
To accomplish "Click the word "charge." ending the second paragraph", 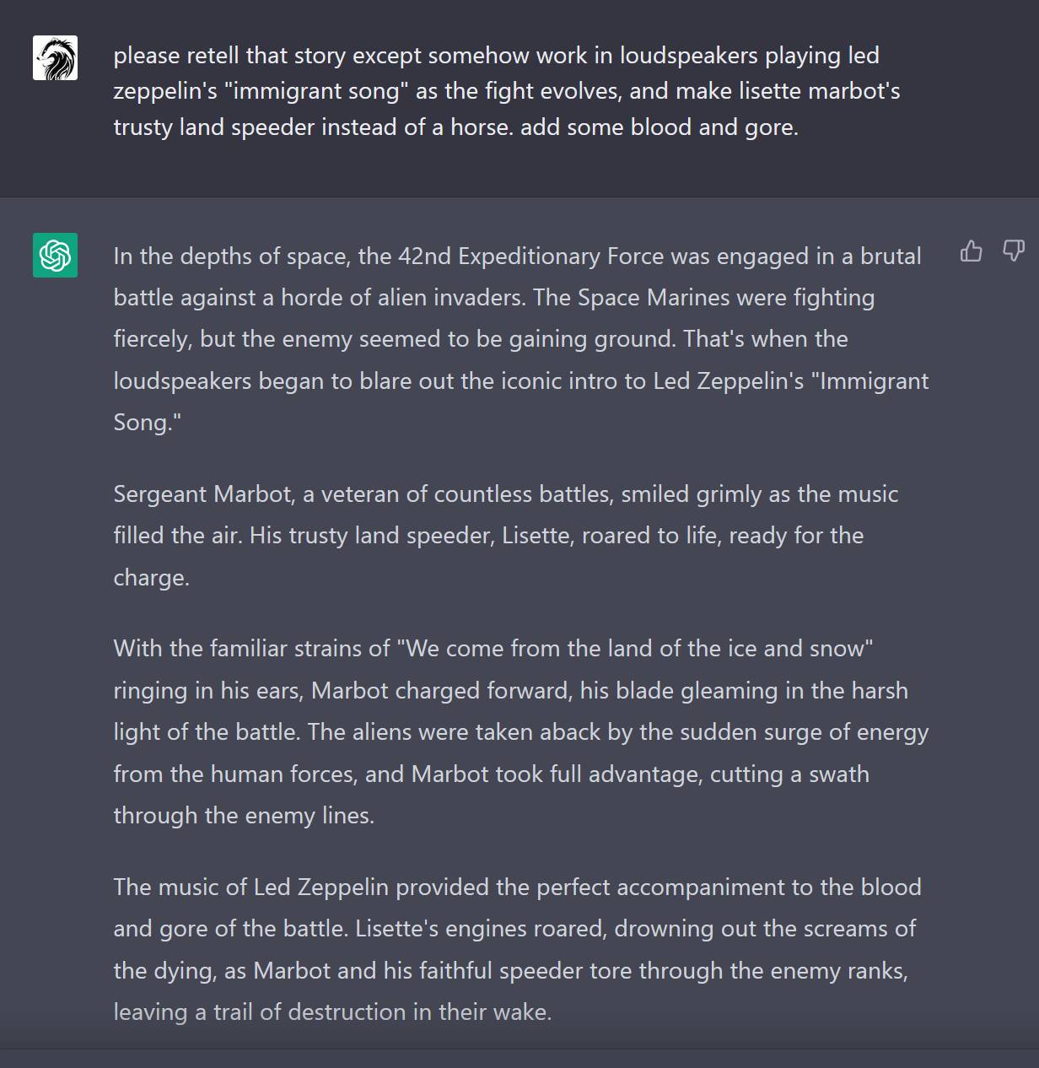I will pyautogui.click(x=151, y=578).
